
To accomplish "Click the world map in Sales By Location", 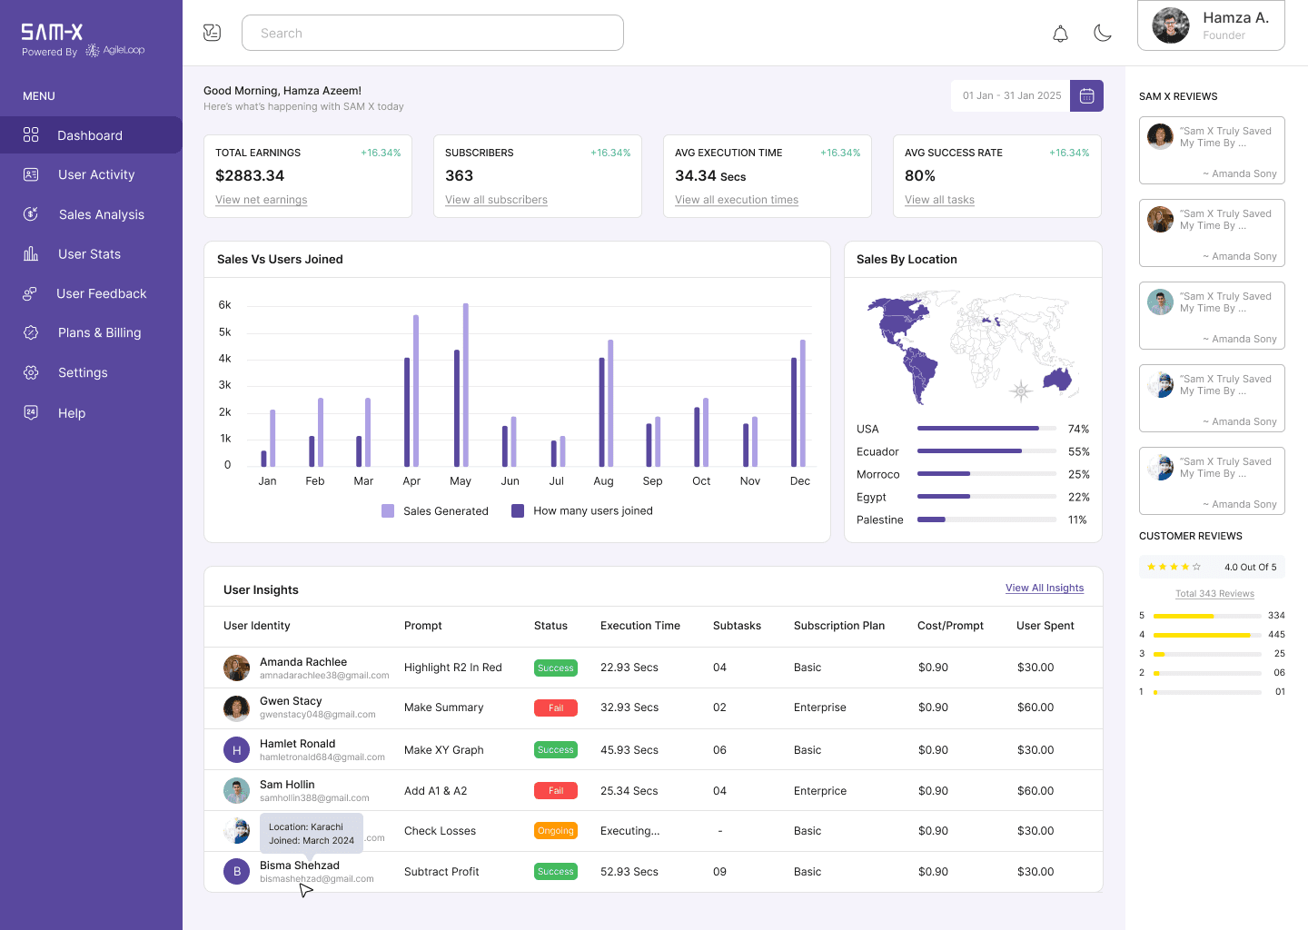I will (x=973, y=348).
